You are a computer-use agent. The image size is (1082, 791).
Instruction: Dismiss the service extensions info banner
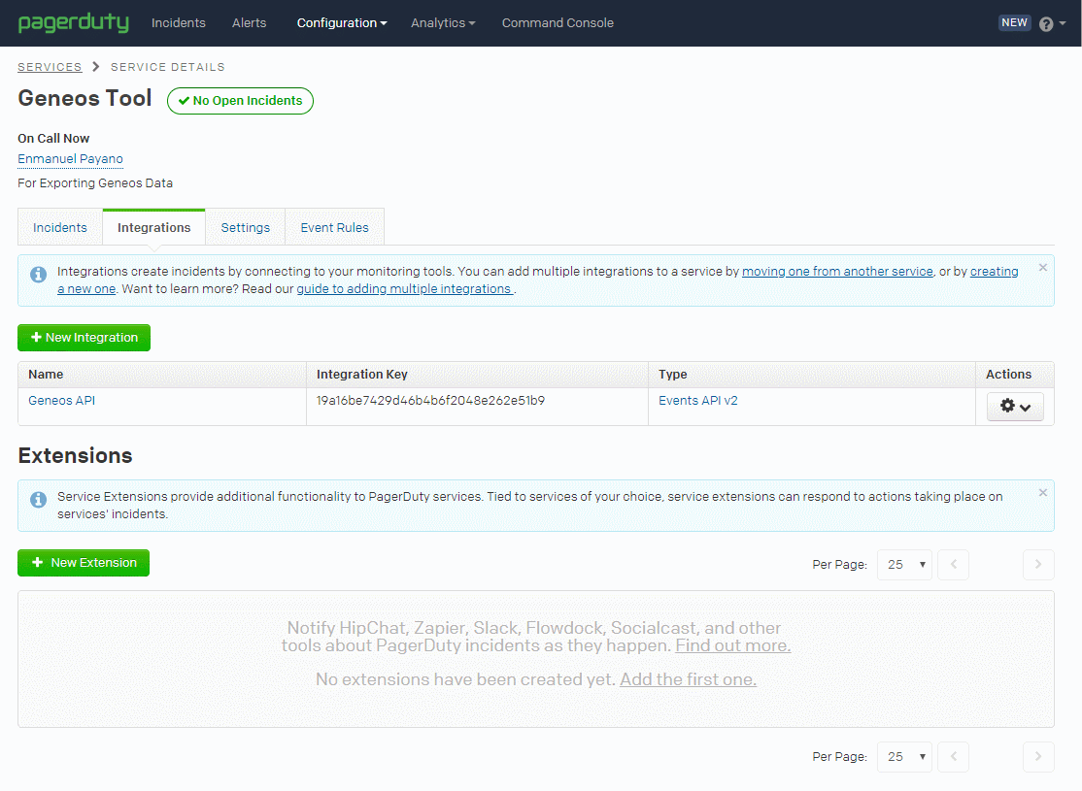[1043, 492]
